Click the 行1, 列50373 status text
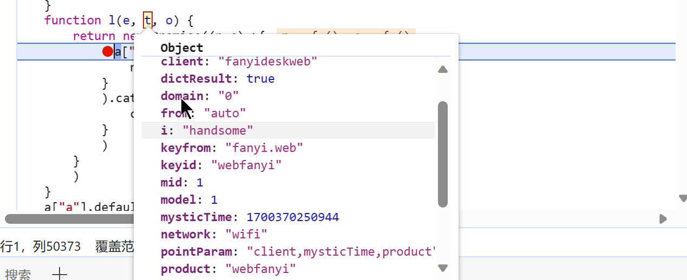The width and height of the screenshot is (687, 280). tap(41, 247)
